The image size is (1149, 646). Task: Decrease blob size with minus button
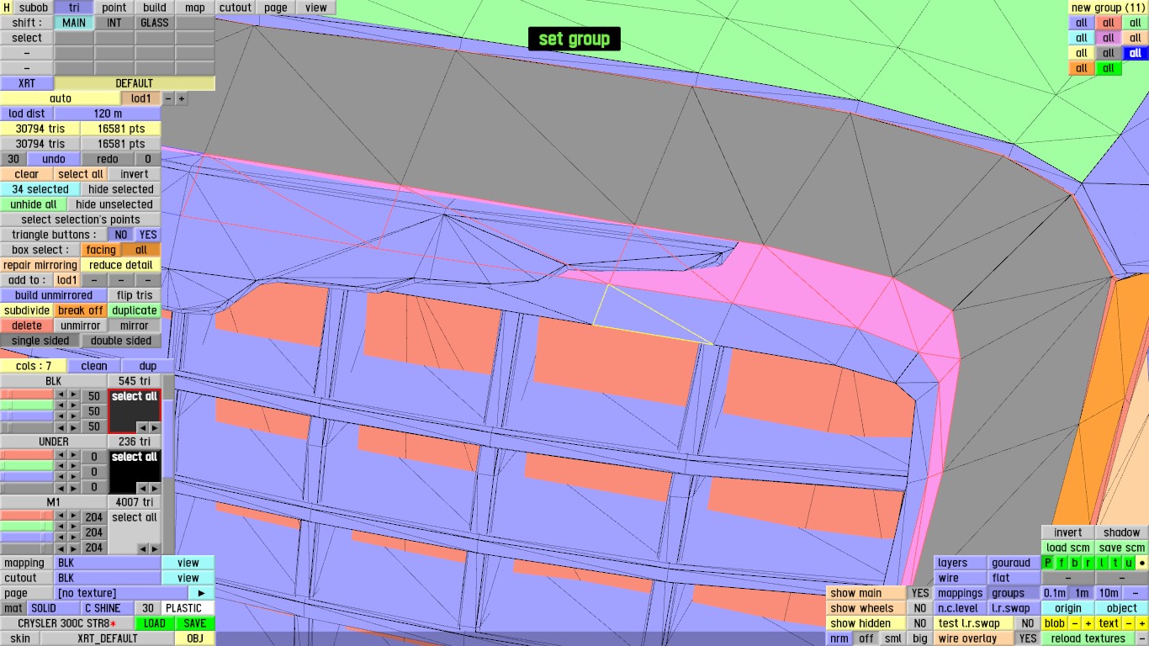click(1074, 623)
